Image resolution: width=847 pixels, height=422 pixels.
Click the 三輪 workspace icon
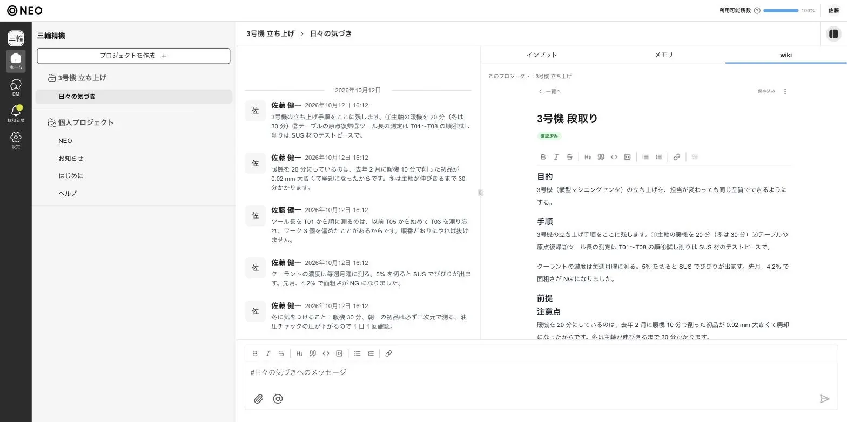coord(16,38)
